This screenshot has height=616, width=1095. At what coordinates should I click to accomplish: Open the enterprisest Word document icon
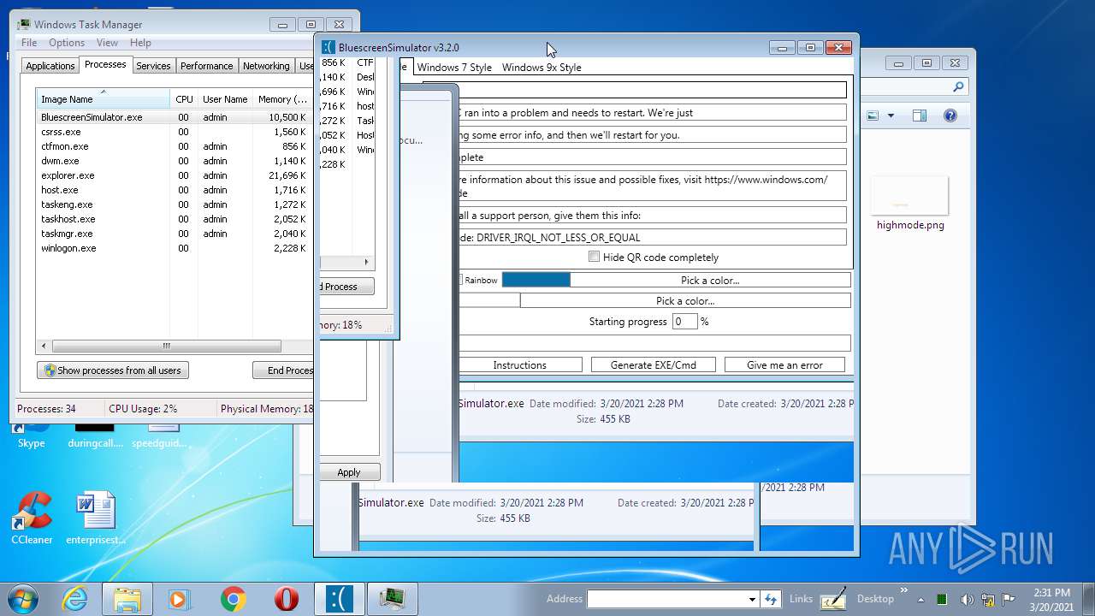tap(96, 518)
